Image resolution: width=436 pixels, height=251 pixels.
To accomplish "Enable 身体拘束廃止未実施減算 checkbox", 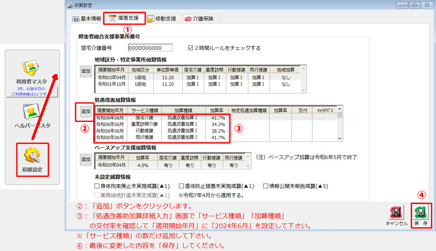I will [97, 186].
